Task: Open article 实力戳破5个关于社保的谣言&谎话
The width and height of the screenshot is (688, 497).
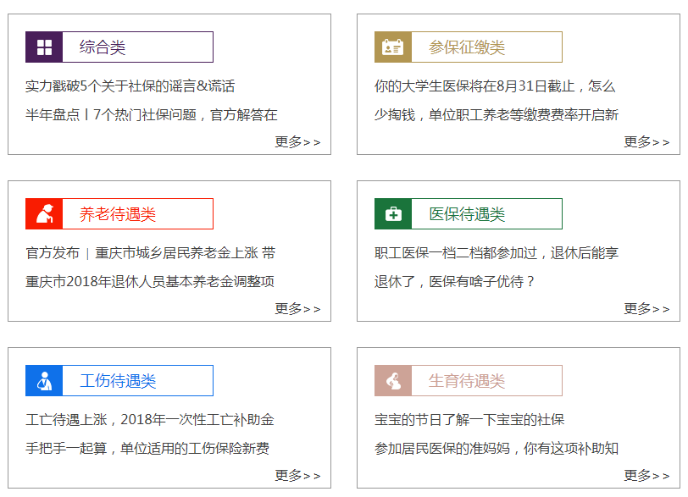Action: (130, 86)
